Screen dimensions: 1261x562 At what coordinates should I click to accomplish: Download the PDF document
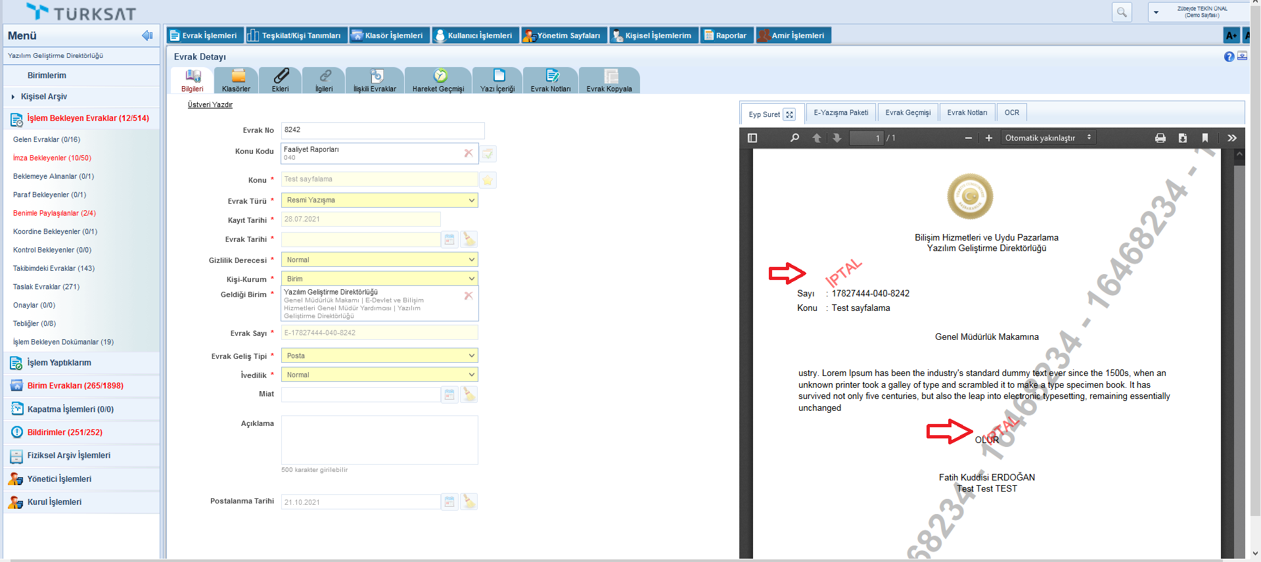[1183, 138]
